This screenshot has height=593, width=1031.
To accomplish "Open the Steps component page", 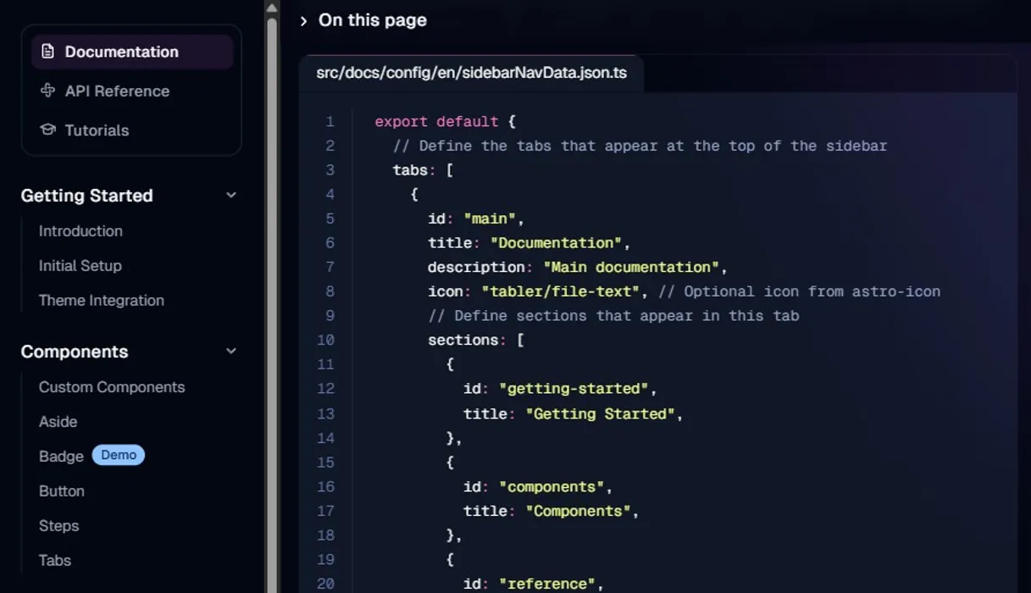I will coord(58,526).
